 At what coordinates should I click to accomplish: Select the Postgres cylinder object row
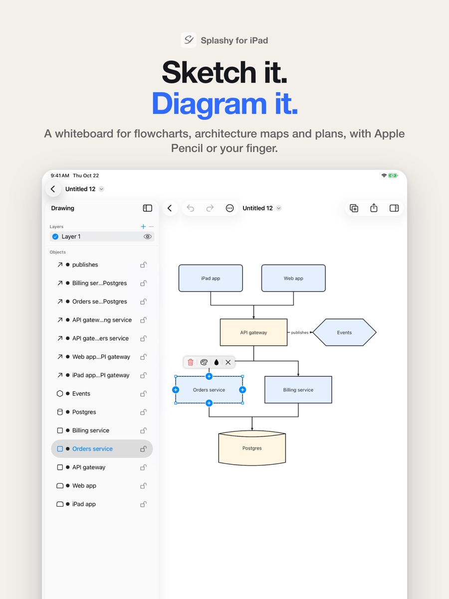coord(102,412)
